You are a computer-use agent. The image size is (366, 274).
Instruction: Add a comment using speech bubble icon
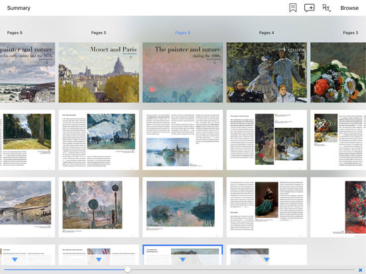(309, 8)
